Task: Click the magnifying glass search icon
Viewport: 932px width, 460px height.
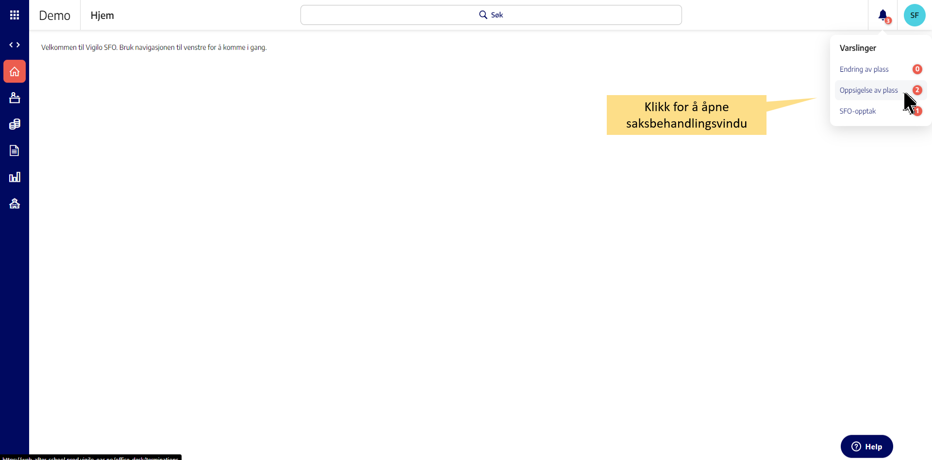Action: point(483,15)
